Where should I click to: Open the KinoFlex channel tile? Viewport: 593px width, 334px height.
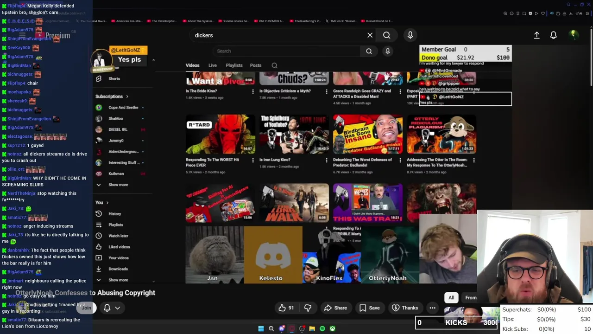[x=331, y=254]
